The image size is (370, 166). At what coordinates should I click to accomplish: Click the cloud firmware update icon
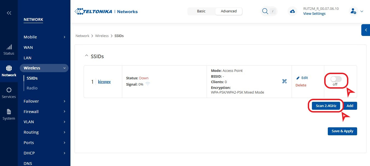point(292,11)
